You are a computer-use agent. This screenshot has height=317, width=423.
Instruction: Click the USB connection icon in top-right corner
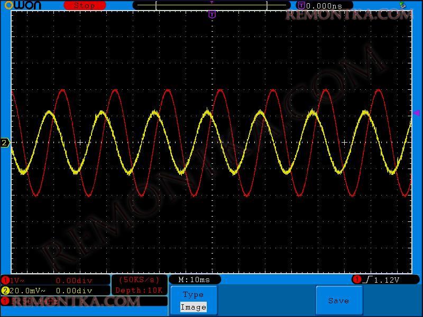(x=402, y=5)
